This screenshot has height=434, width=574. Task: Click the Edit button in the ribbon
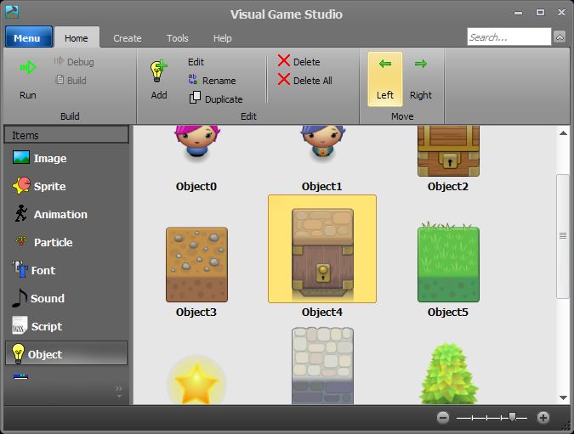196,62
